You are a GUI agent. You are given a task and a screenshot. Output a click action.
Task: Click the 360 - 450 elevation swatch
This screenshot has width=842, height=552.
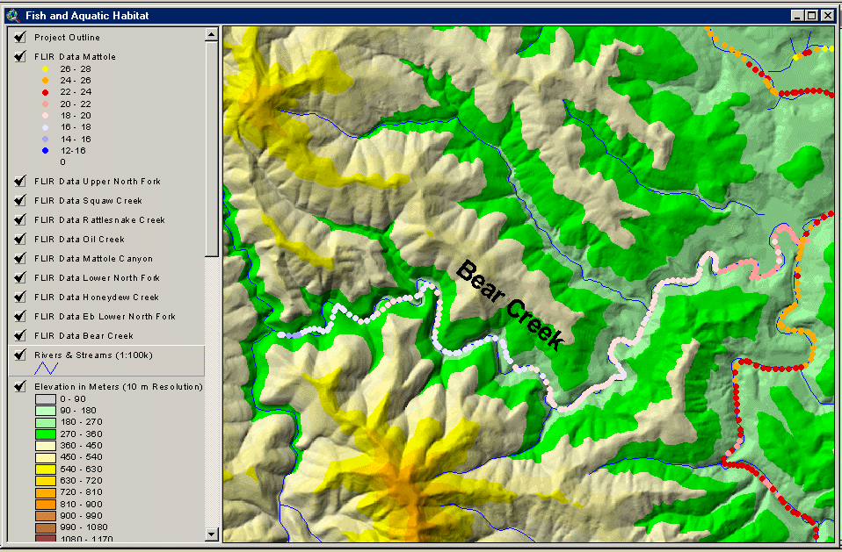pyautogui.click(x=46, y=446)
